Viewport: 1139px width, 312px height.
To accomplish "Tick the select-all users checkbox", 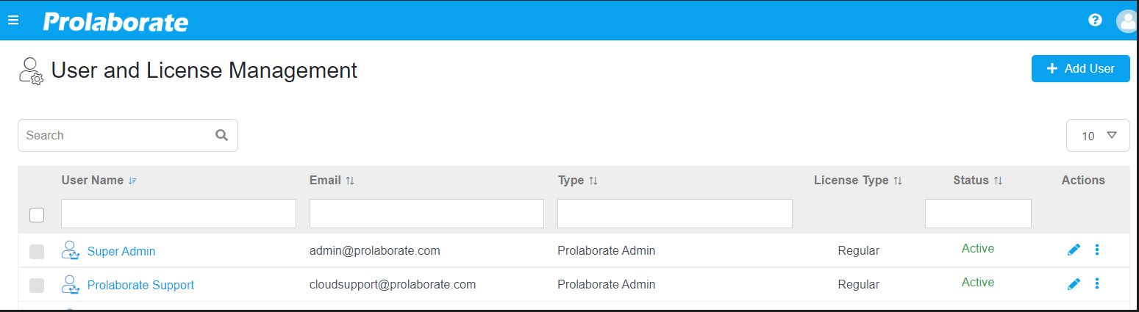I will (37, 215).
